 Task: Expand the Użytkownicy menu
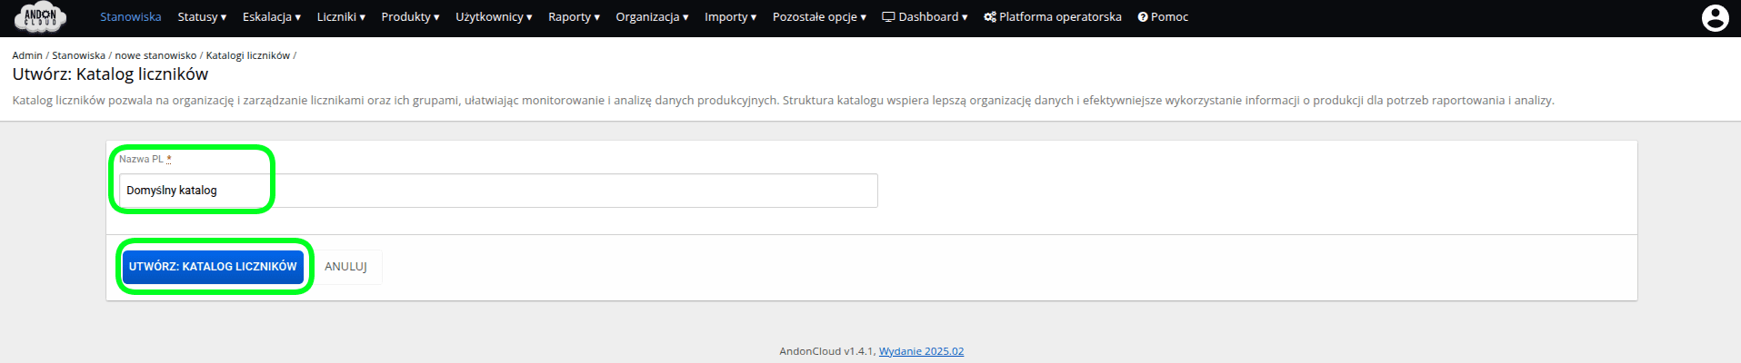[494, 17]
